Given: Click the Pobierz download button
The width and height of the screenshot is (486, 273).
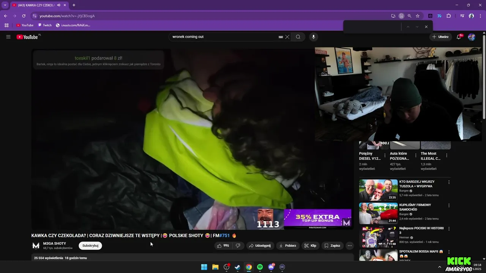Looking at the screenshot, I should coord(287,246).
